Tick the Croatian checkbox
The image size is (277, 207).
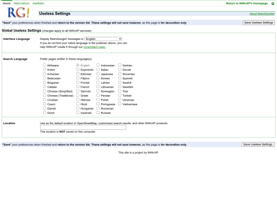[45, 100]
